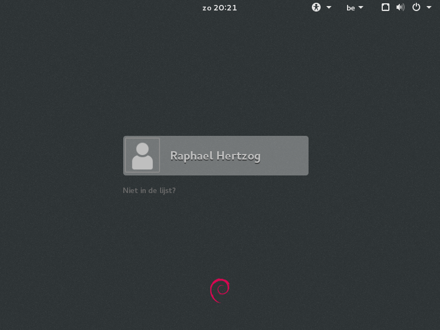Image resolution: width=440 pixels, height=330 pixels.
Task: Click the wired network status icon
Action: tap(386, 8)
